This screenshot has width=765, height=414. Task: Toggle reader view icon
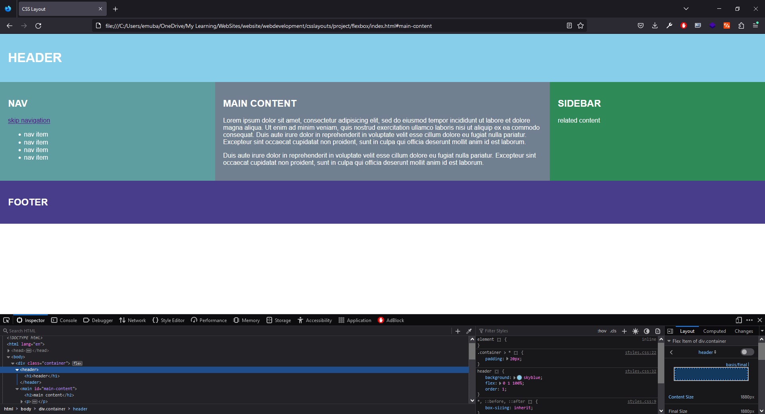[569, 26]
